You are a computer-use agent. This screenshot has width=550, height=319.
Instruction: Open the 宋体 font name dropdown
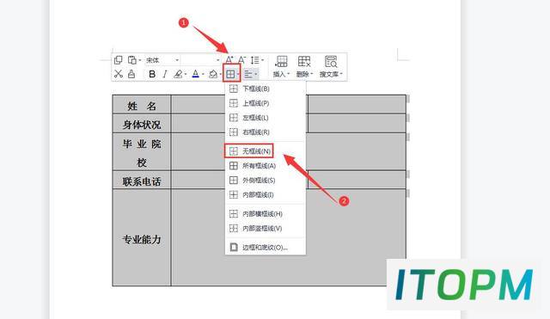pos(162,60)
